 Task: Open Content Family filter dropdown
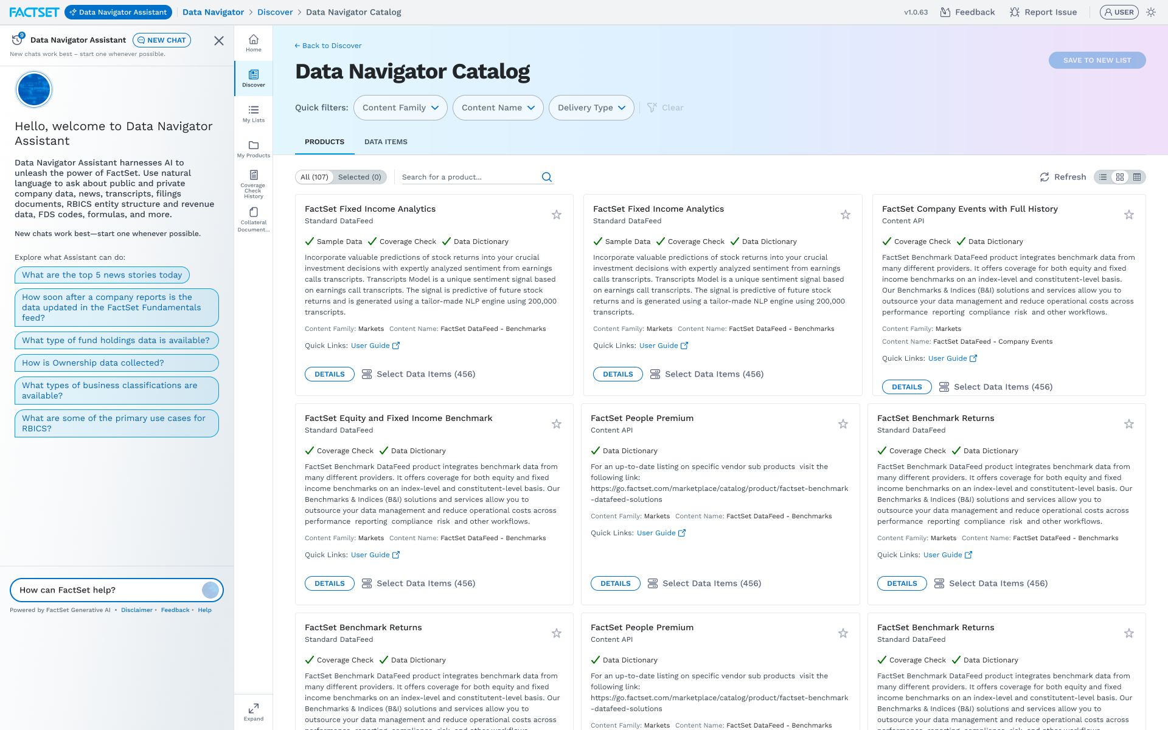pyautogui.click(x=400, y=108)
